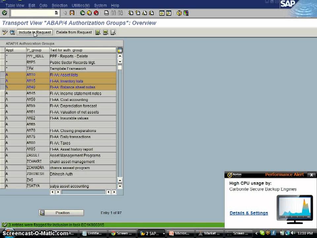Click the Generate shortcut icon
317x238 pixels.
point(169,13)
